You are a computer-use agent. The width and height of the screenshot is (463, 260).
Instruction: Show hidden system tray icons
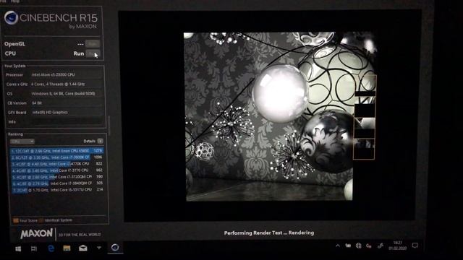tap(338, 246)
